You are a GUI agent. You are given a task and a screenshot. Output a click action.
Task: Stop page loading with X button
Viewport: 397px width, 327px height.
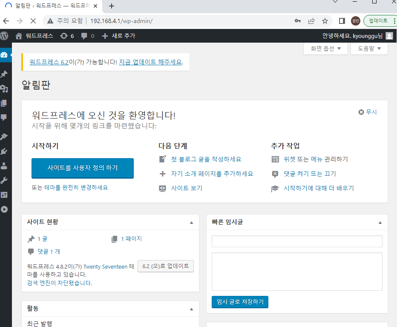33,21
